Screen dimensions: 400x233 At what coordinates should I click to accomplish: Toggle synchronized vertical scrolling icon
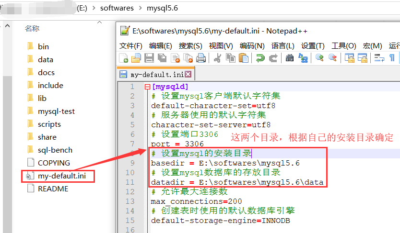350,58
